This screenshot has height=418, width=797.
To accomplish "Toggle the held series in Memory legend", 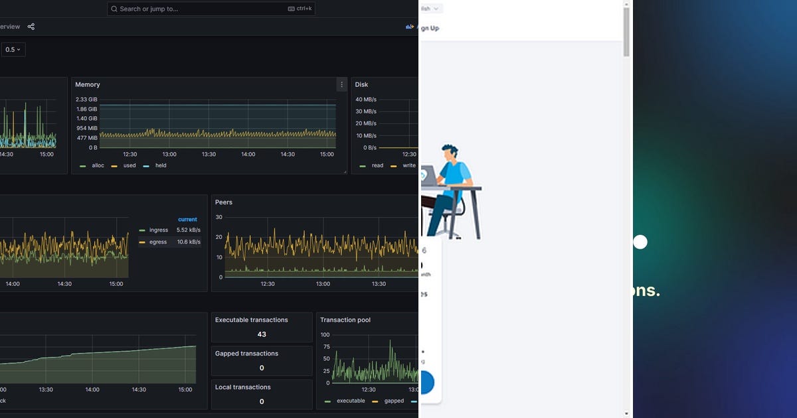I will coord(154,165).
